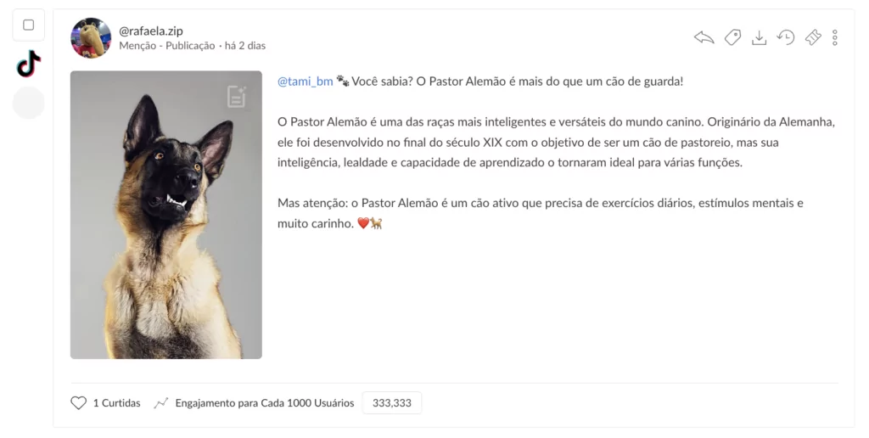Click the engagement trend chart icon

[160, 403]
